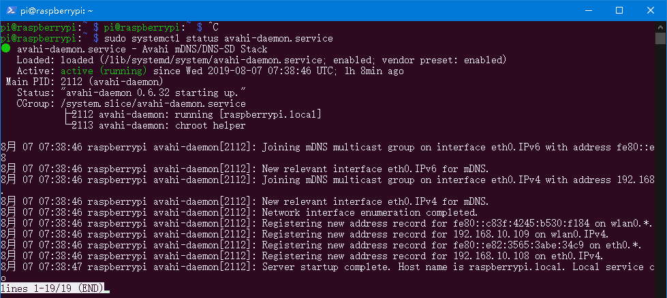The width and height of the screenshot is (667, 298).
Task: Click the "lines 1-19/19 (END)" pager indicator
Action: pyautogui.click(x=52, y=288)
